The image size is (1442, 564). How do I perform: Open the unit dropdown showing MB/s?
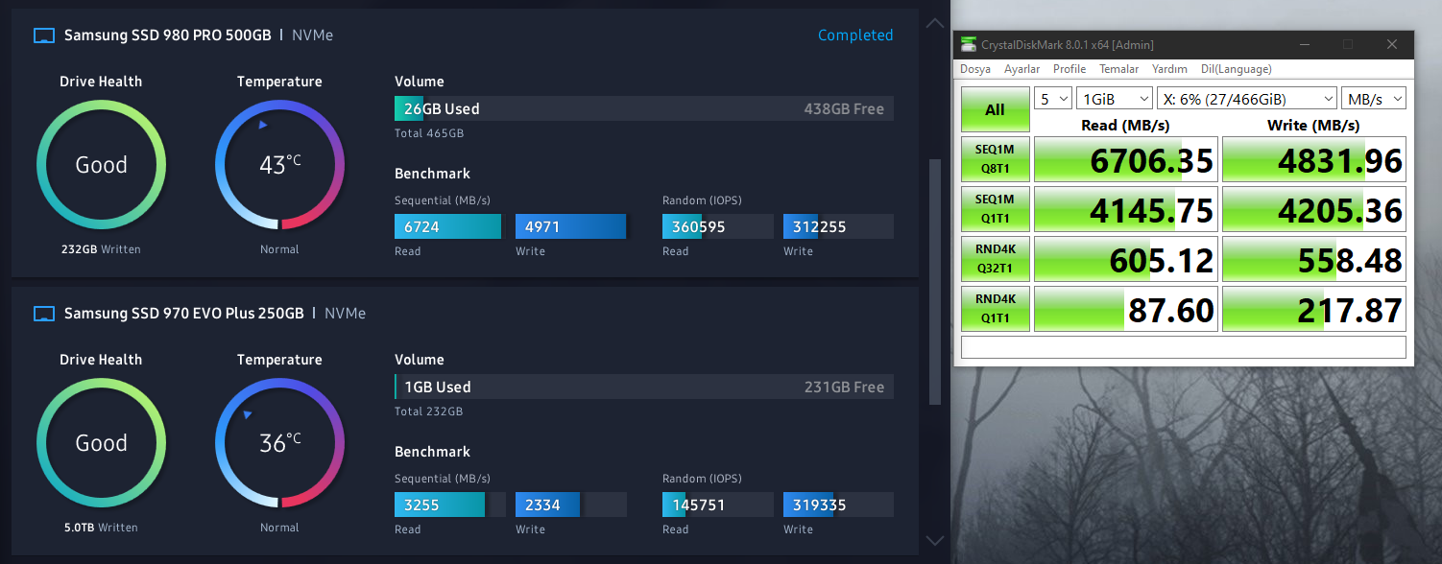click(1373, 99)
